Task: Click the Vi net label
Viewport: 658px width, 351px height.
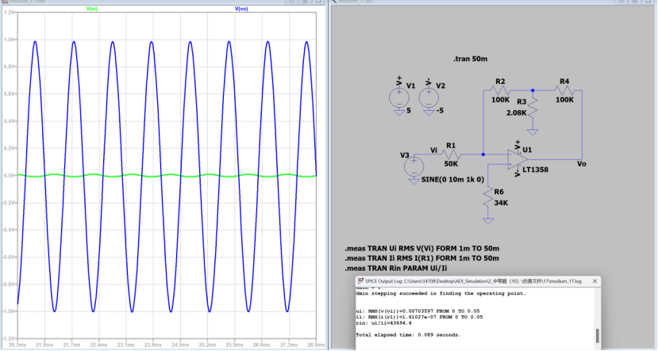Action: [x=433, y=150]
